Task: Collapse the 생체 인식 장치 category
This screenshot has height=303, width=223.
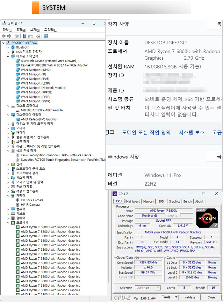Action: pos(8,151)
